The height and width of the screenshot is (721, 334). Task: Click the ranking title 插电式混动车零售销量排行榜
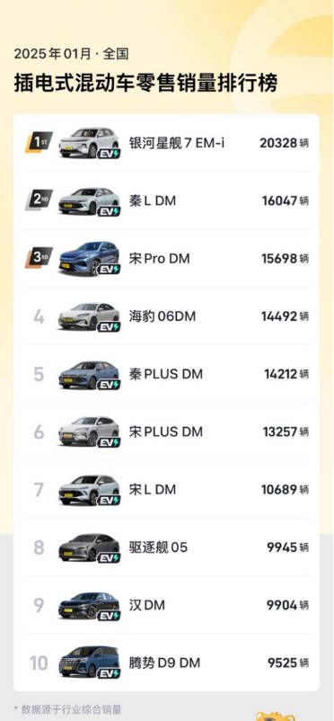(x=145, y=84)
